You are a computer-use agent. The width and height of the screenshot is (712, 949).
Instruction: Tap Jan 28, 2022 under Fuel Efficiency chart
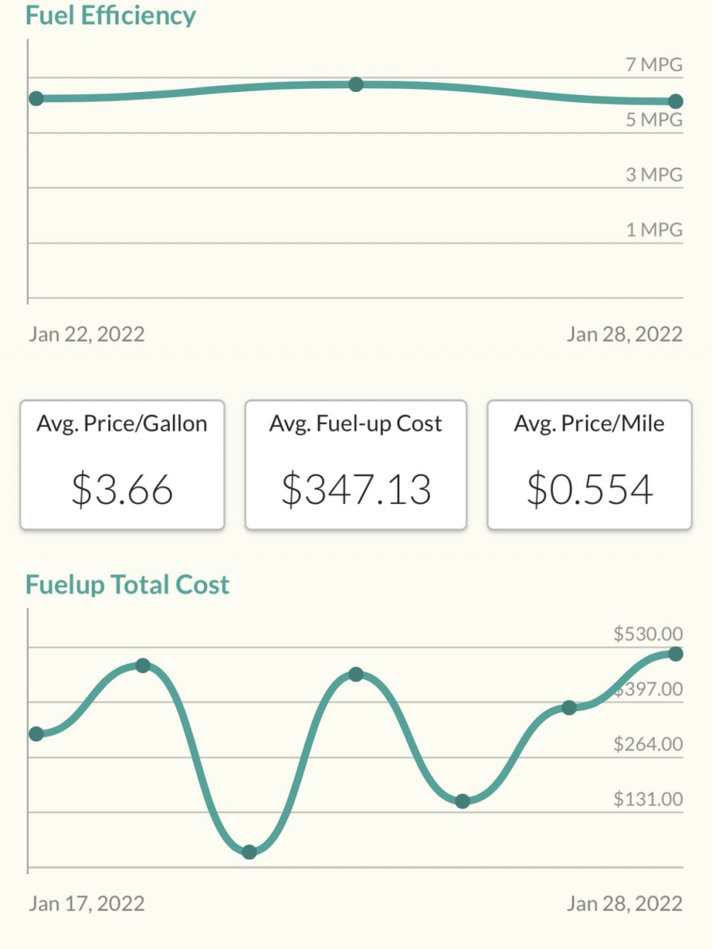click(x=624, y=334)
